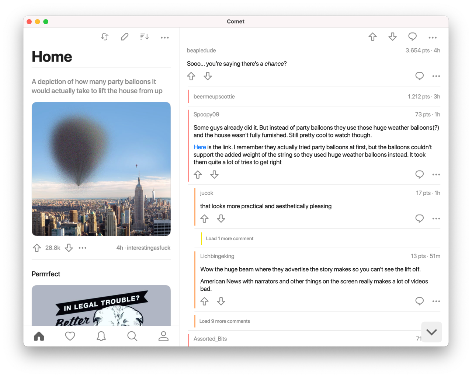Downvote jucok's comment
This screenshot has height=377, width=472.
coord(221,219)
